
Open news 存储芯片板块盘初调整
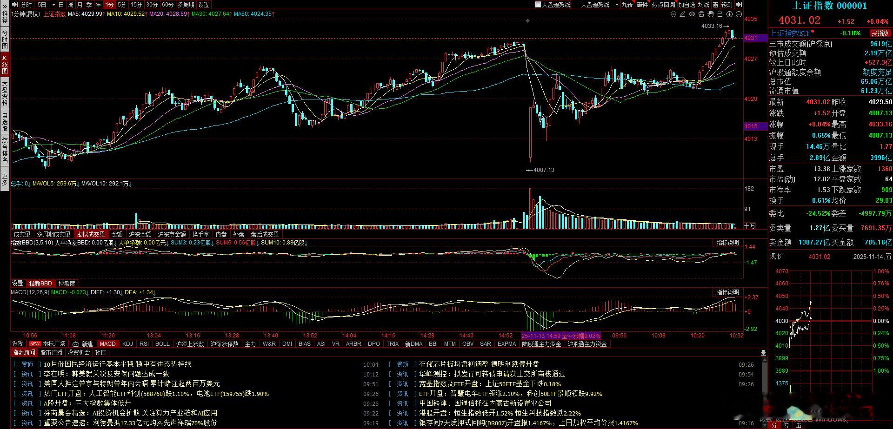coord(480,364)
